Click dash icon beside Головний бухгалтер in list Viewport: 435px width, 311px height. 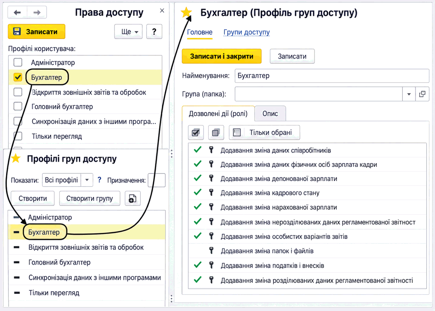pyautogui.click(x=17, y=262)
